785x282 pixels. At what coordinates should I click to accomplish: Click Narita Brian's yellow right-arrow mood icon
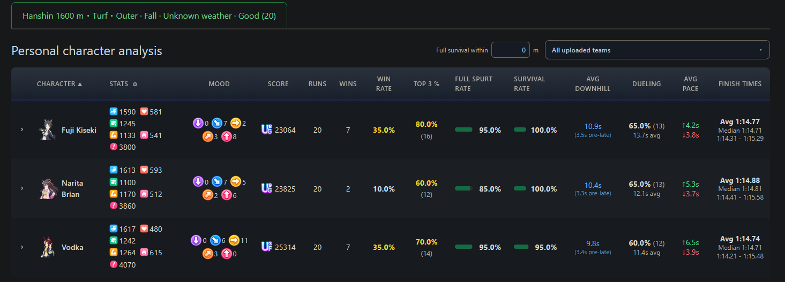[x=236, y=182]
